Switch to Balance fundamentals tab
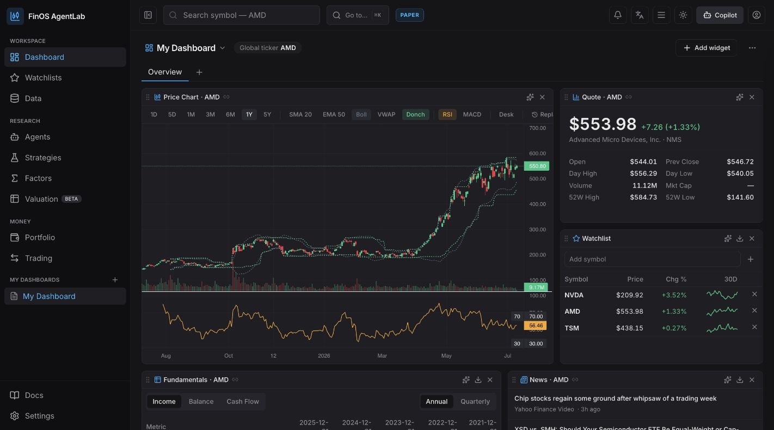 pyautogui.click(x=201, y=402)
